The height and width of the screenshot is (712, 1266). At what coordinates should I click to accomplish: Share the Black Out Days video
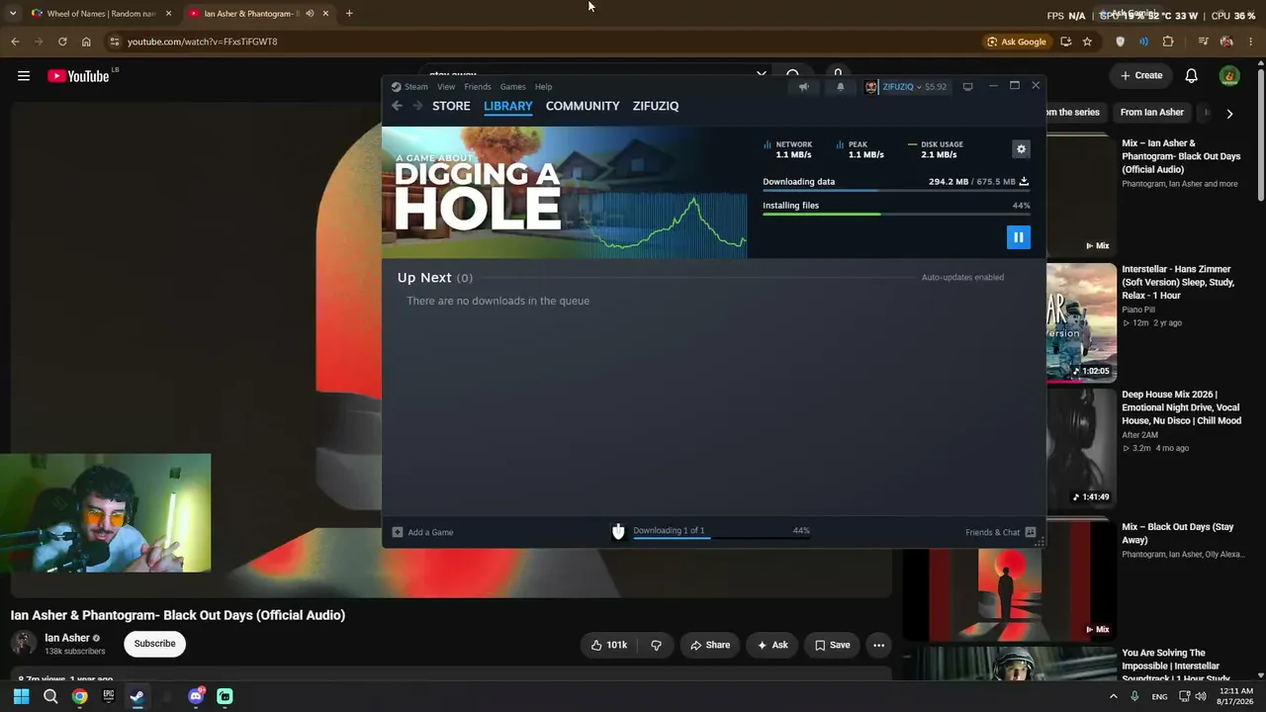tap(710, 645)
